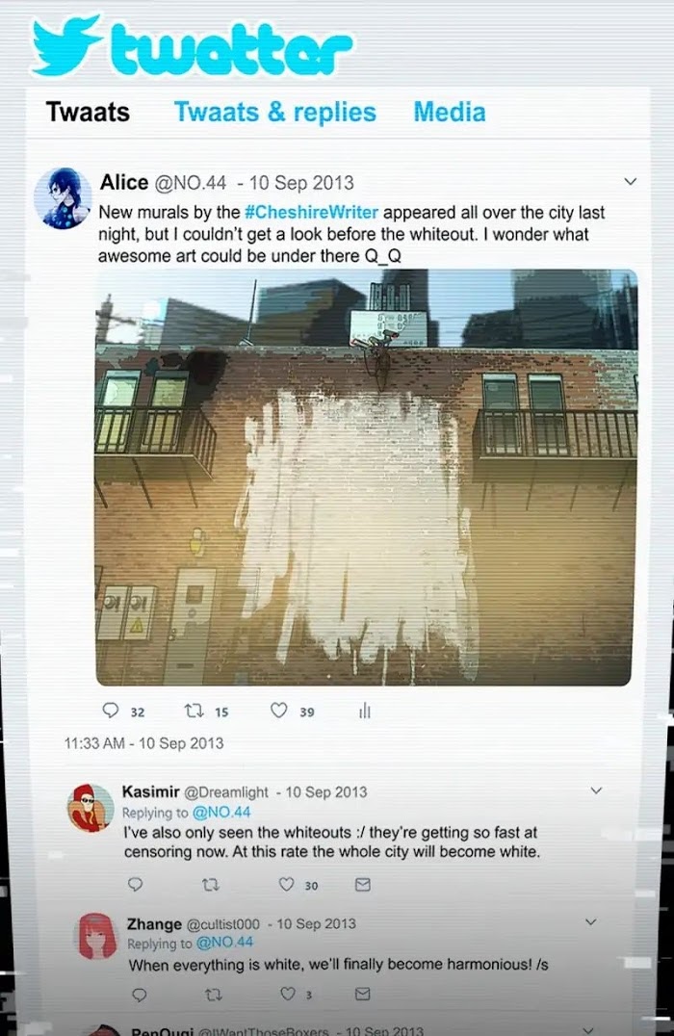This screenshot has height=1036, width=674.
Task: Like Alice's tweet with 39 likes
Action: (279, 711)
